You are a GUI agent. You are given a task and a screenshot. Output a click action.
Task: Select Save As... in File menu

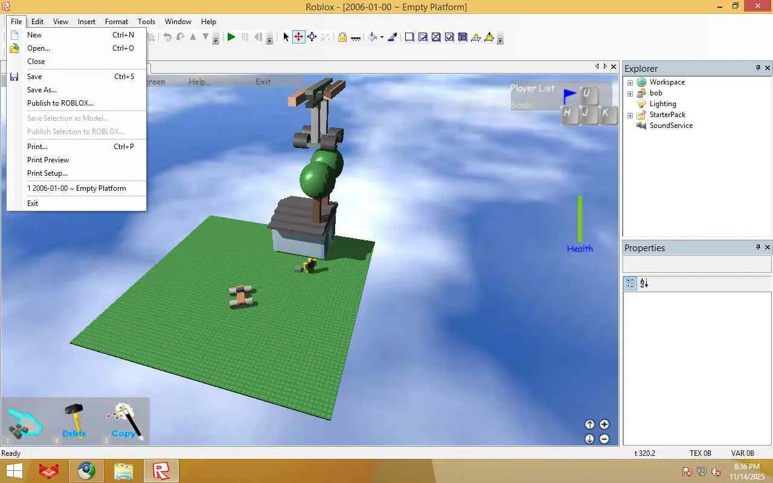click(x=77, y=90)
